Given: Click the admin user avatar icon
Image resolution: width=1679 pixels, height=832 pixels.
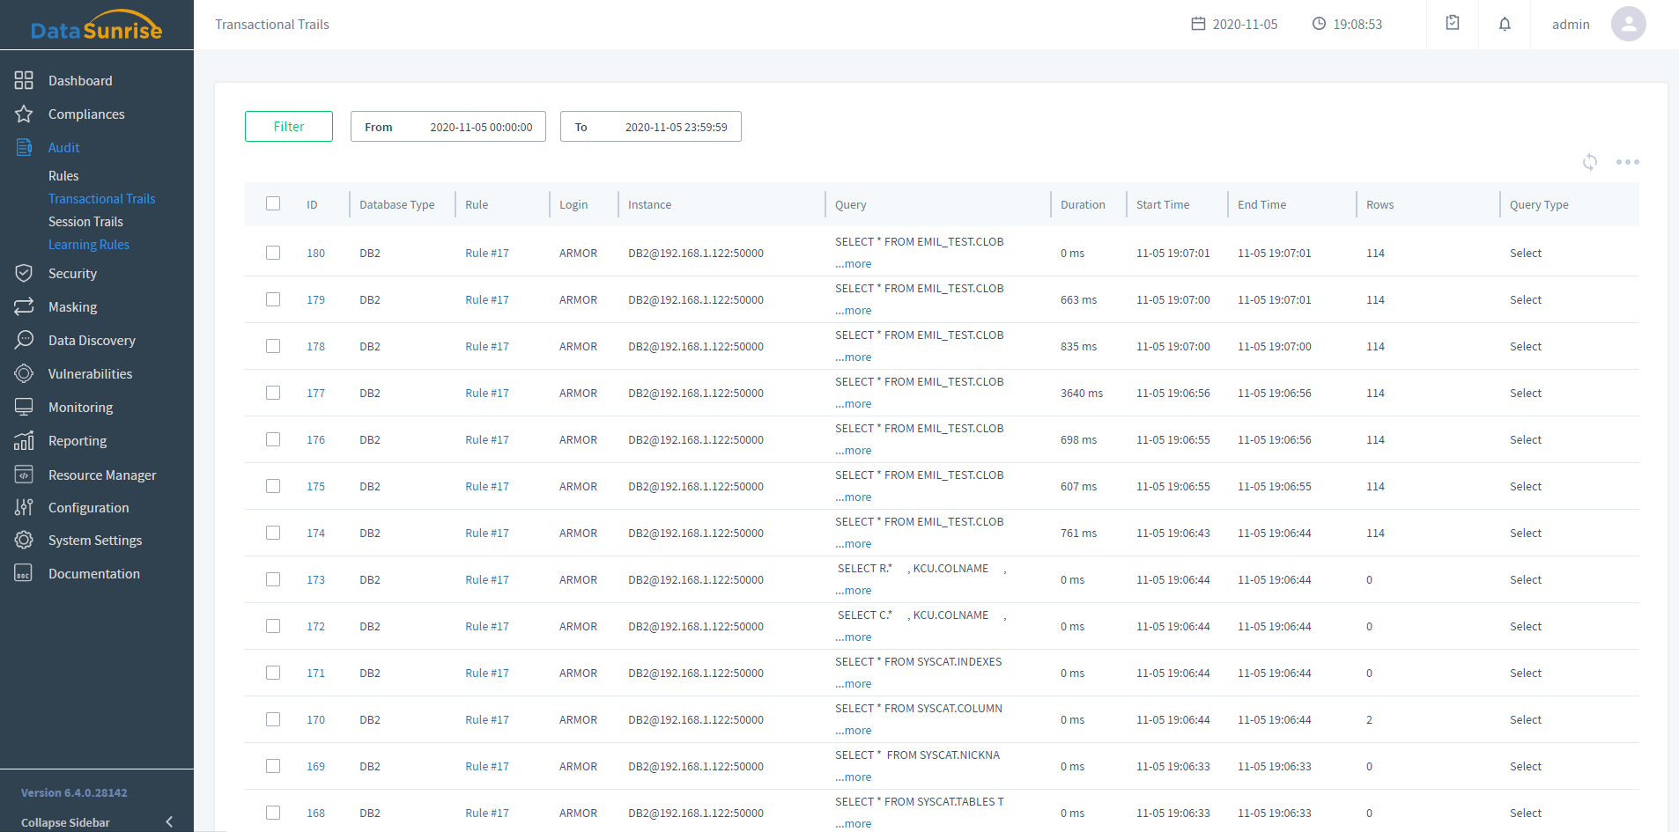Looking at the screenshot, I should click(x=1628, y=24).
